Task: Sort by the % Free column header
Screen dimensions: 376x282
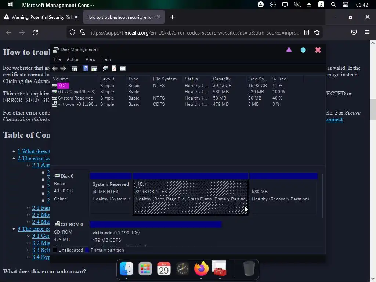Action: (x=287, y=79)
